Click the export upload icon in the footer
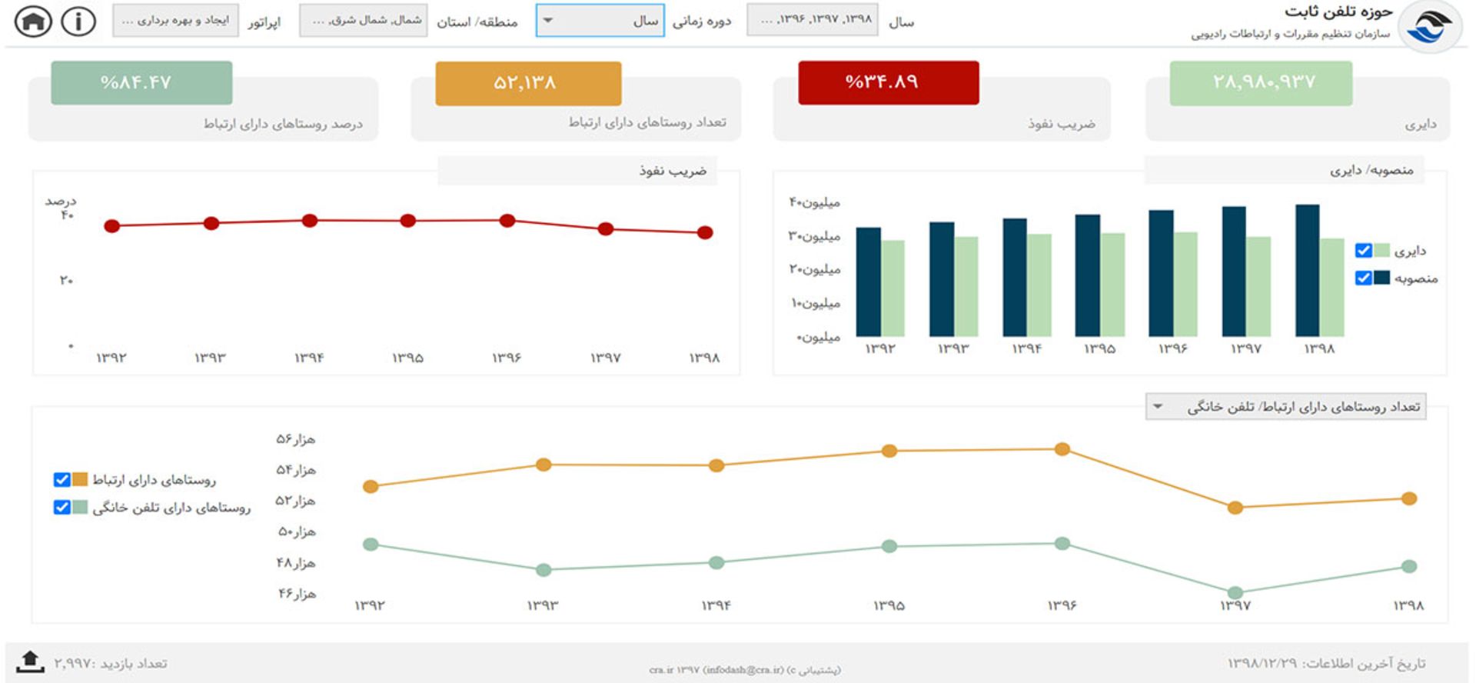 click(x=30, y=661)
